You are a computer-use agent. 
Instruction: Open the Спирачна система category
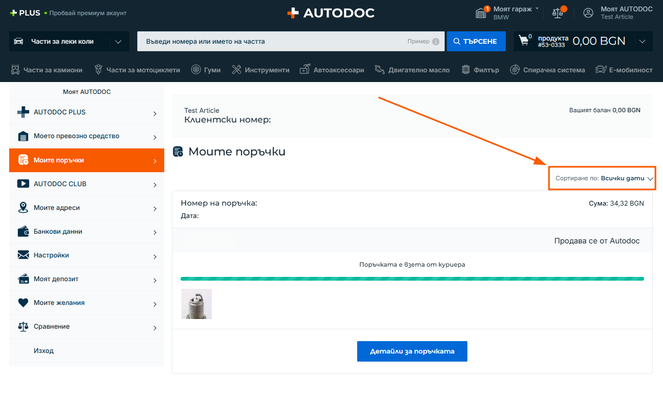[x=547, y=70]
